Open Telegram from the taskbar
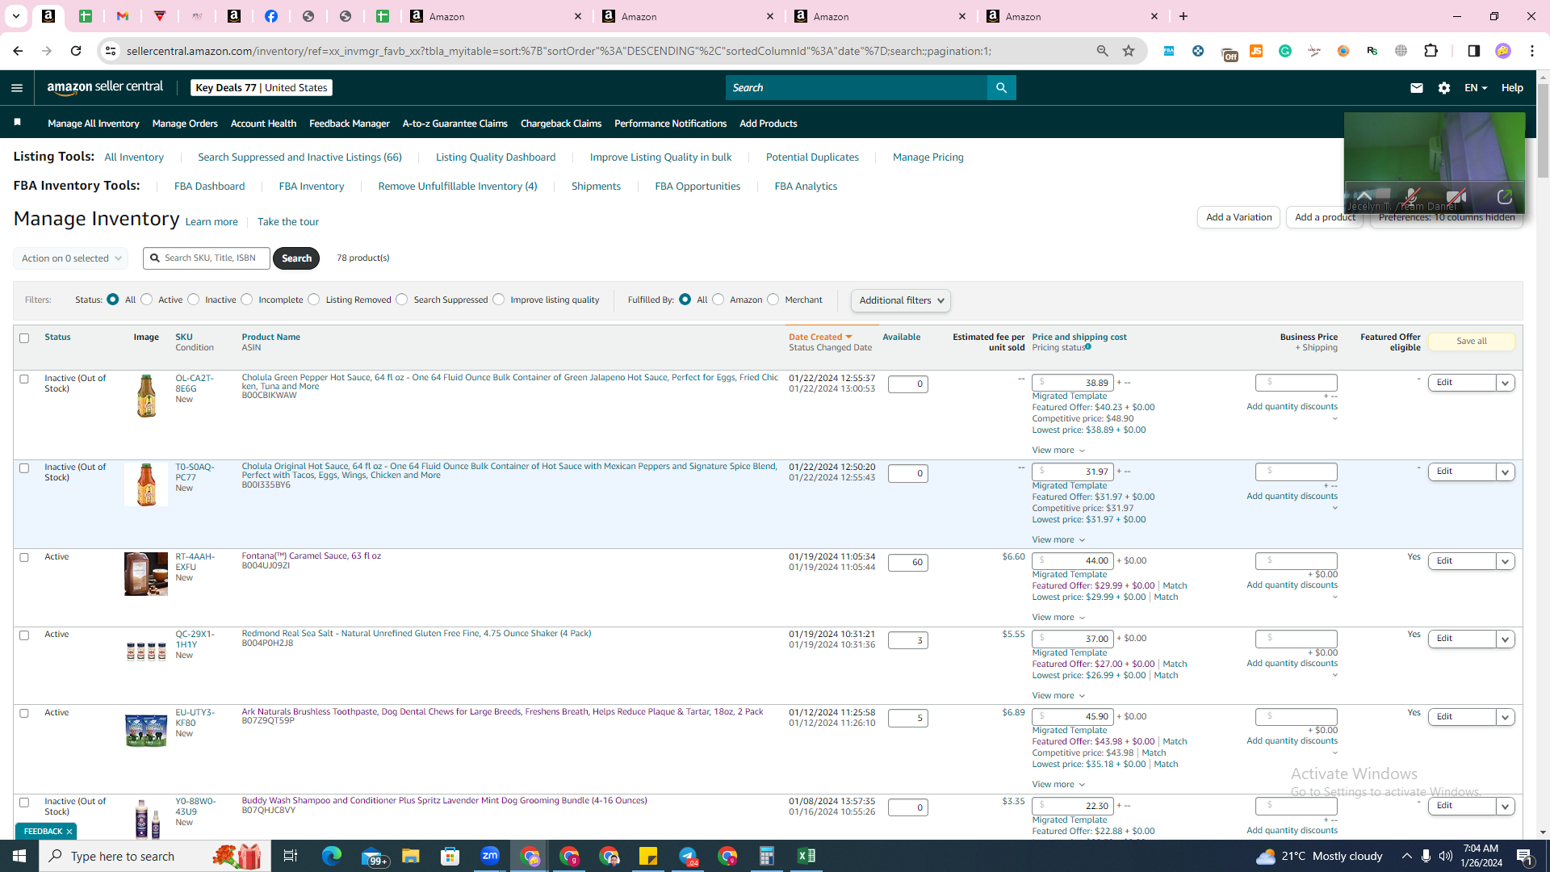Viewport: 1550px width, 872px height. click(688, 856)
